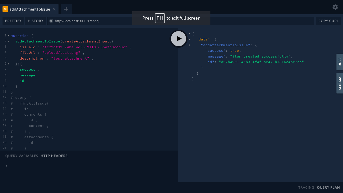Collapse the addAttachmentToIssue response object
The width and height of the screenshot is (343, 193).
tap(190, 45)
